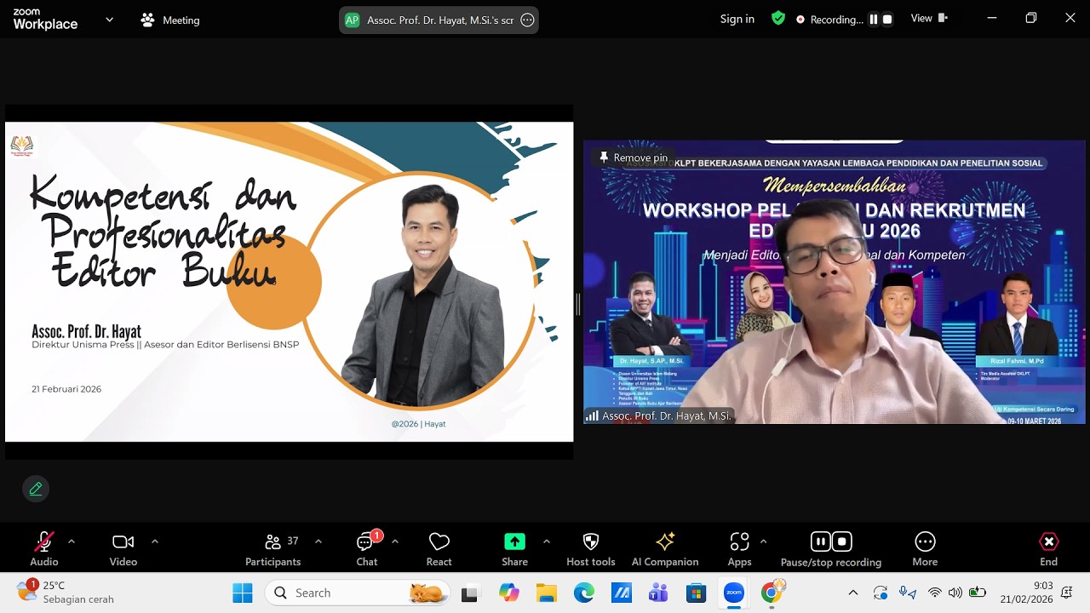Check the green encryption shield icon
The width and height of the screenshot is (1090, 613).
778,18
